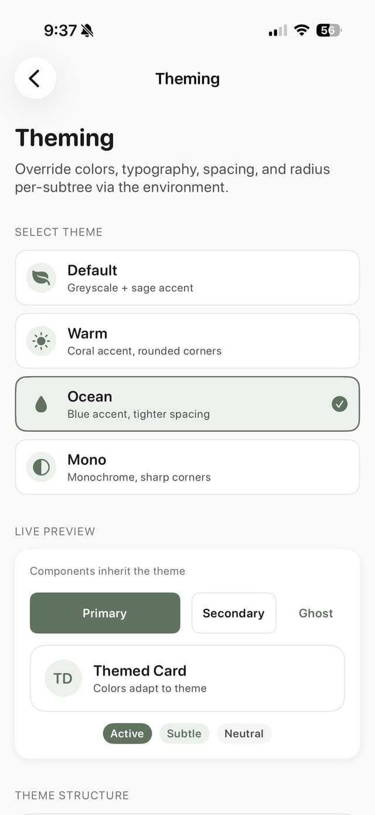Toggle the Ocean theme checkmark
The height and width of the screenshot is (815, 375).
pyautogui.click(x=339, y=404)
